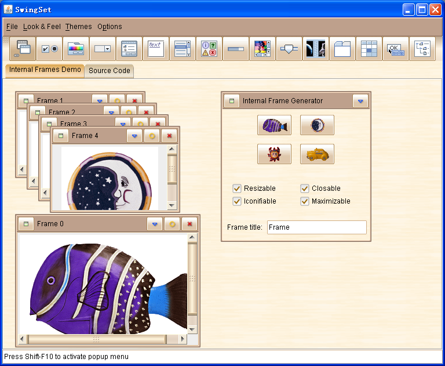This screenshot has width=445, height=366.
Task: Select the Table demo toolbar icon
Action: pyautogui.click(x=370, y=49)
